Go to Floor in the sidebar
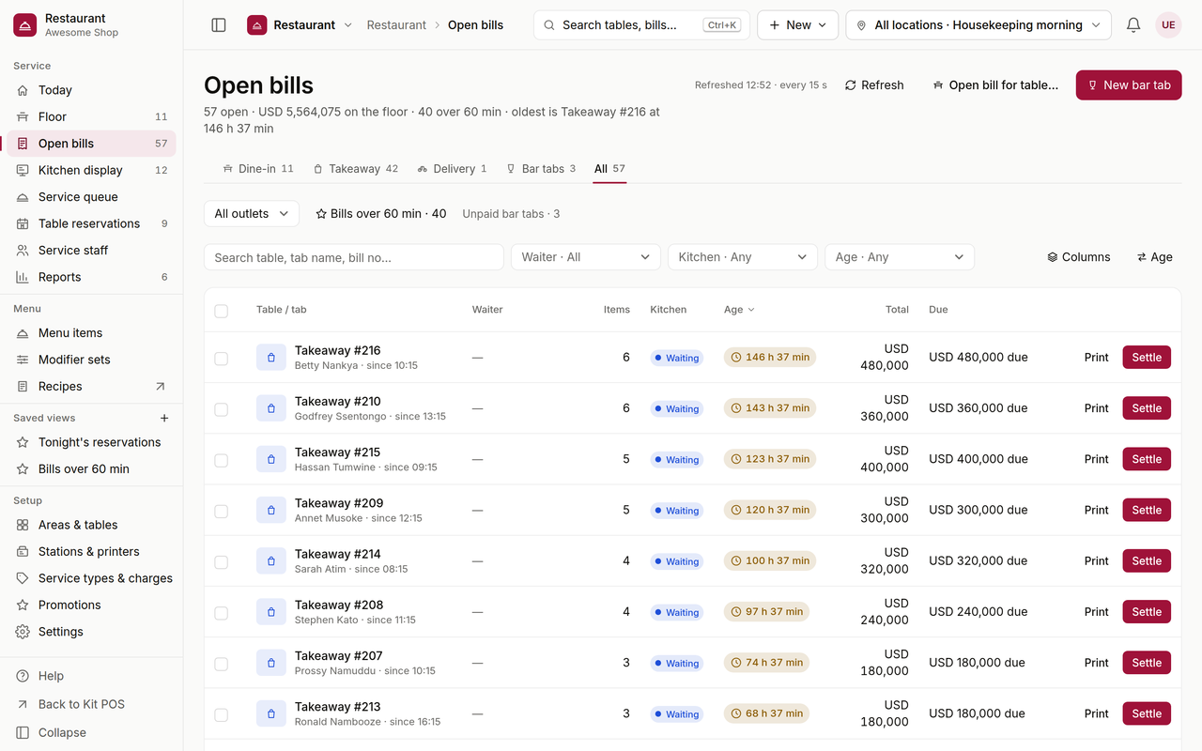The height and width of the screenshot is (751, 1202). click(x=91, y=116)
